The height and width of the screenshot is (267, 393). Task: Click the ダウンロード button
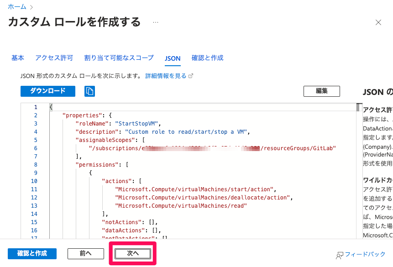tap(48, 91)
